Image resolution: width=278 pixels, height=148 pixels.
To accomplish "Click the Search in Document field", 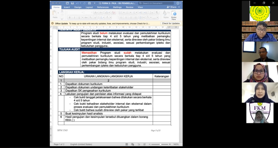I will tap(156, 3).
